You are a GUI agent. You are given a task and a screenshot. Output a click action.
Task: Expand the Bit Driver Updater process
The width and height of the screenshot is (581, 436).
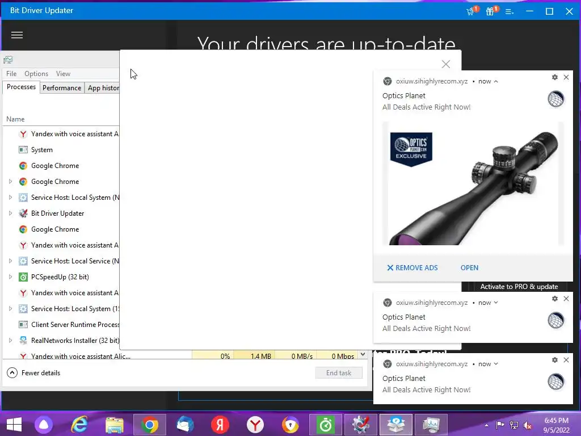(10, 213)
